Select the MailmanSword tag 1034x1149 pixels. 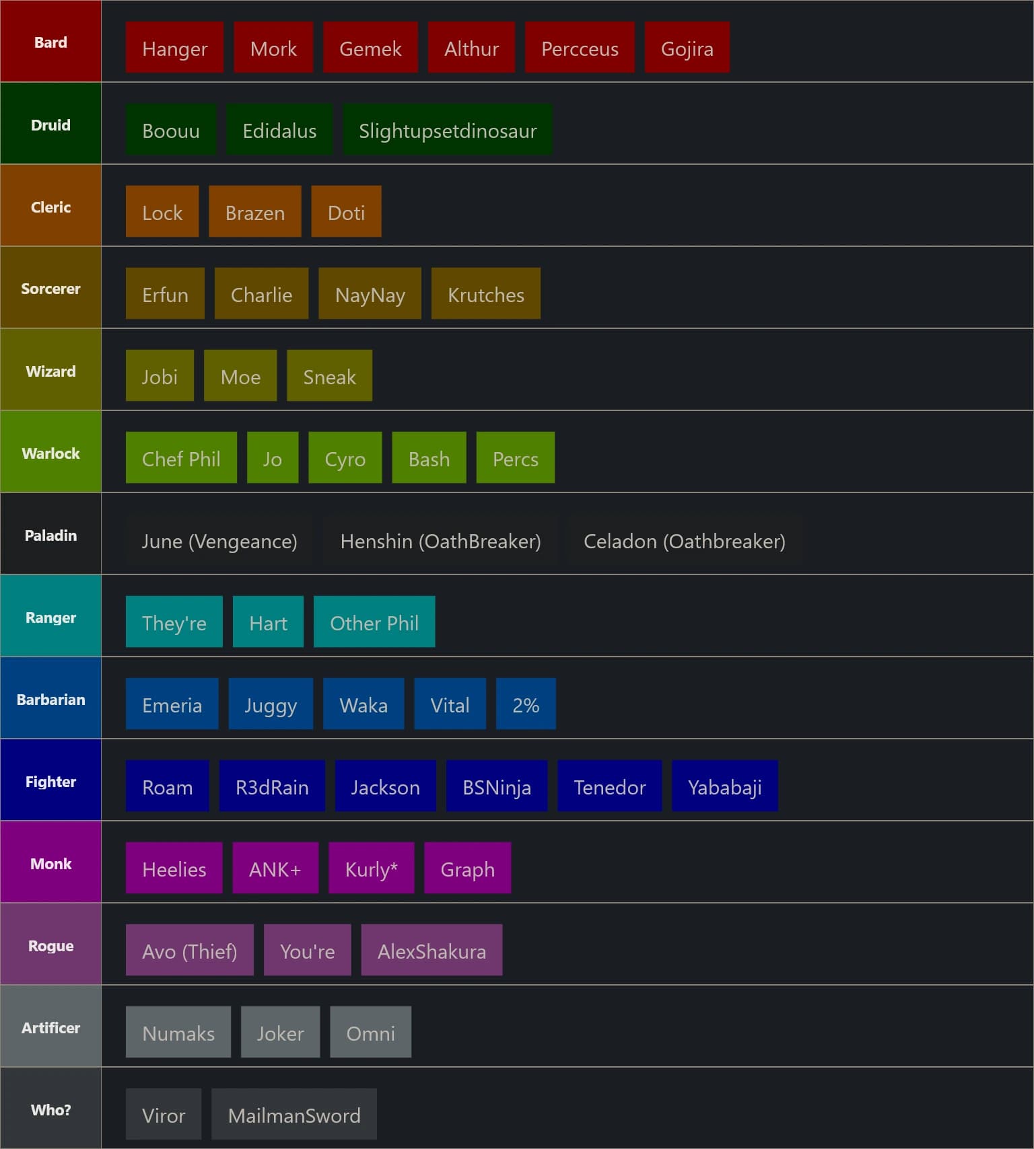click(x=294, y=1115)
